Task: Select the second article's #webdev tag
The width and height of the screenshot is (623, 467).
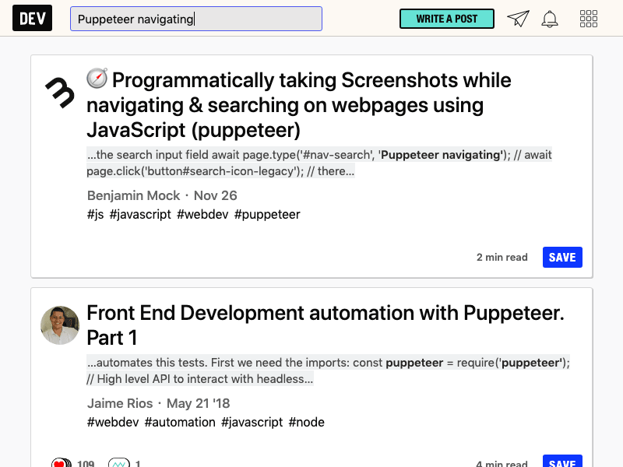Action: tap(113, 422)
